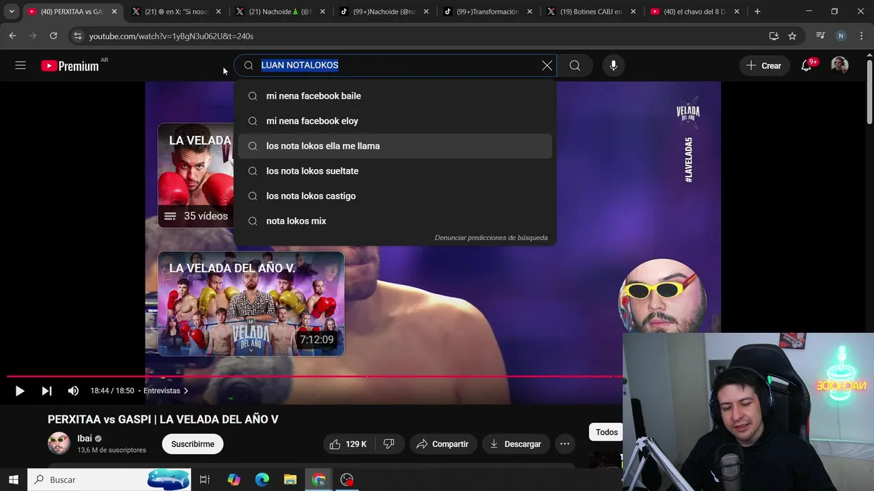Click into the LUAN NOTALOKOS search field
The height and width of the screenshot is (491, 874).
[396, 65]
